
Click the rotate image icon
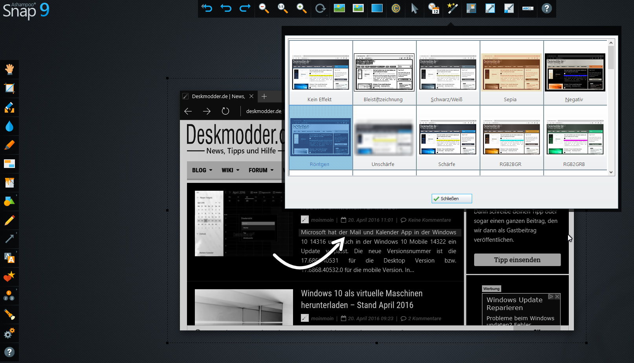click(320, 8)
